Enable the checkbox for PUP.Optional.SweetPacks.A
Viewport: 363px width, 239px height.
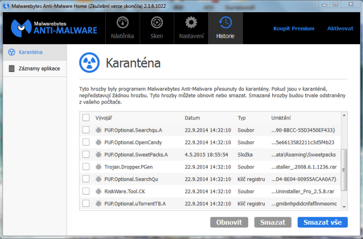pos(86,154)
